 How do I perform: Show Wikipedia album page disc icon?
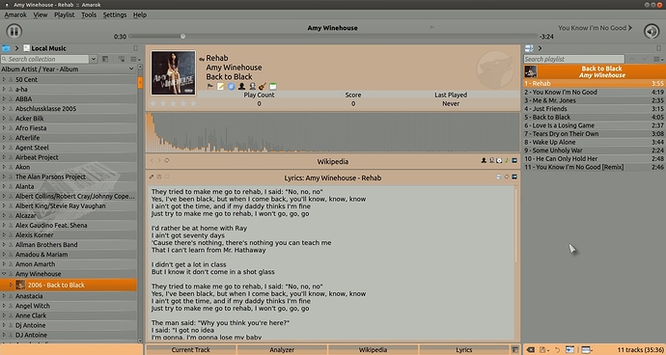(500, 160)
